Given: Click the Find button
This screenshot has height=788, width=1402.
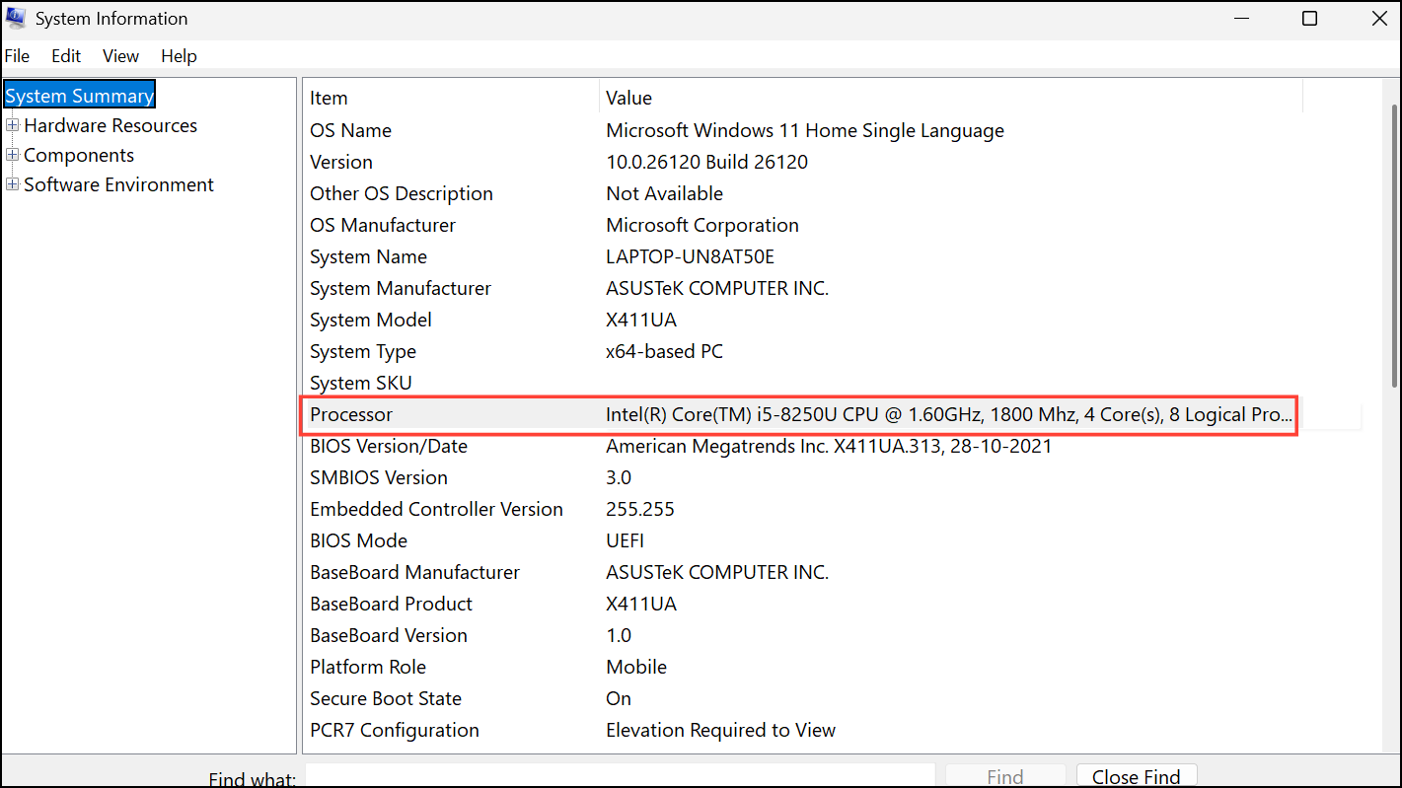Looking at the screenshot, I should point(1005,776).
